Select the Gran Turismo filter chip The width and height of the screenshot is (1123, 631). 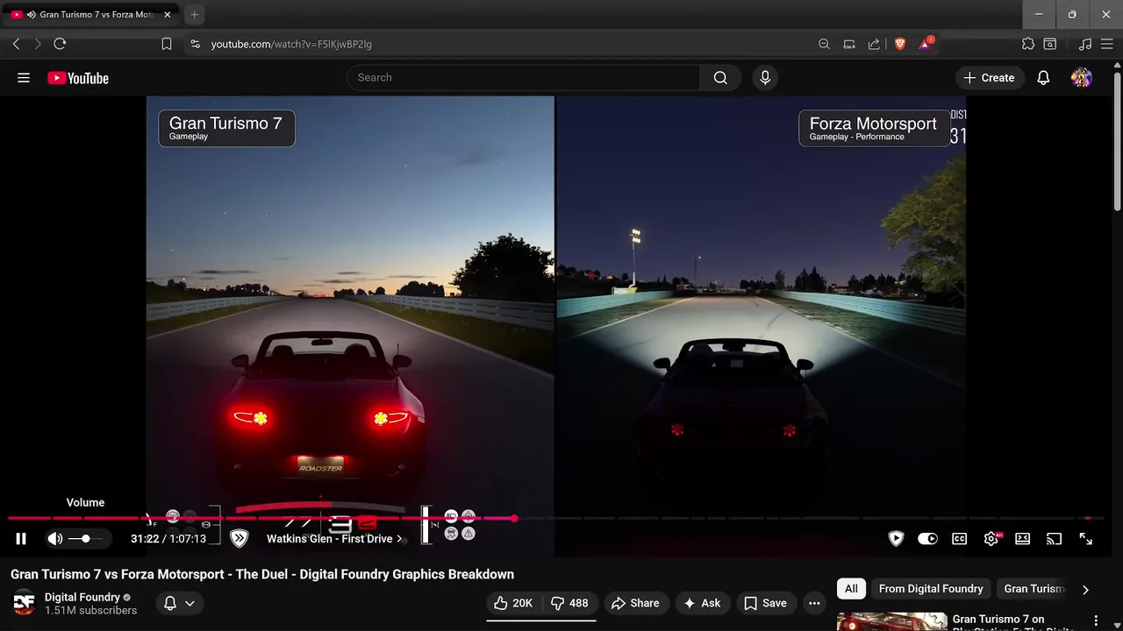[x=1034, y=589]
